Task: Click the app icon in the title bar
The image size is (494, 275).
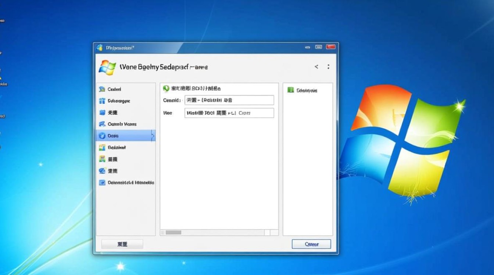Action: coord(99,48)
